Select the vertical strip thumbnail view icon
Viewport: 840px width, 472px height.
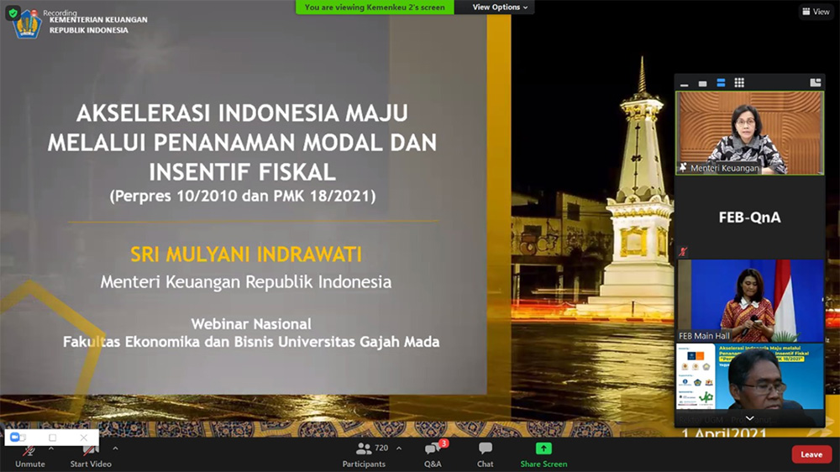721,83
